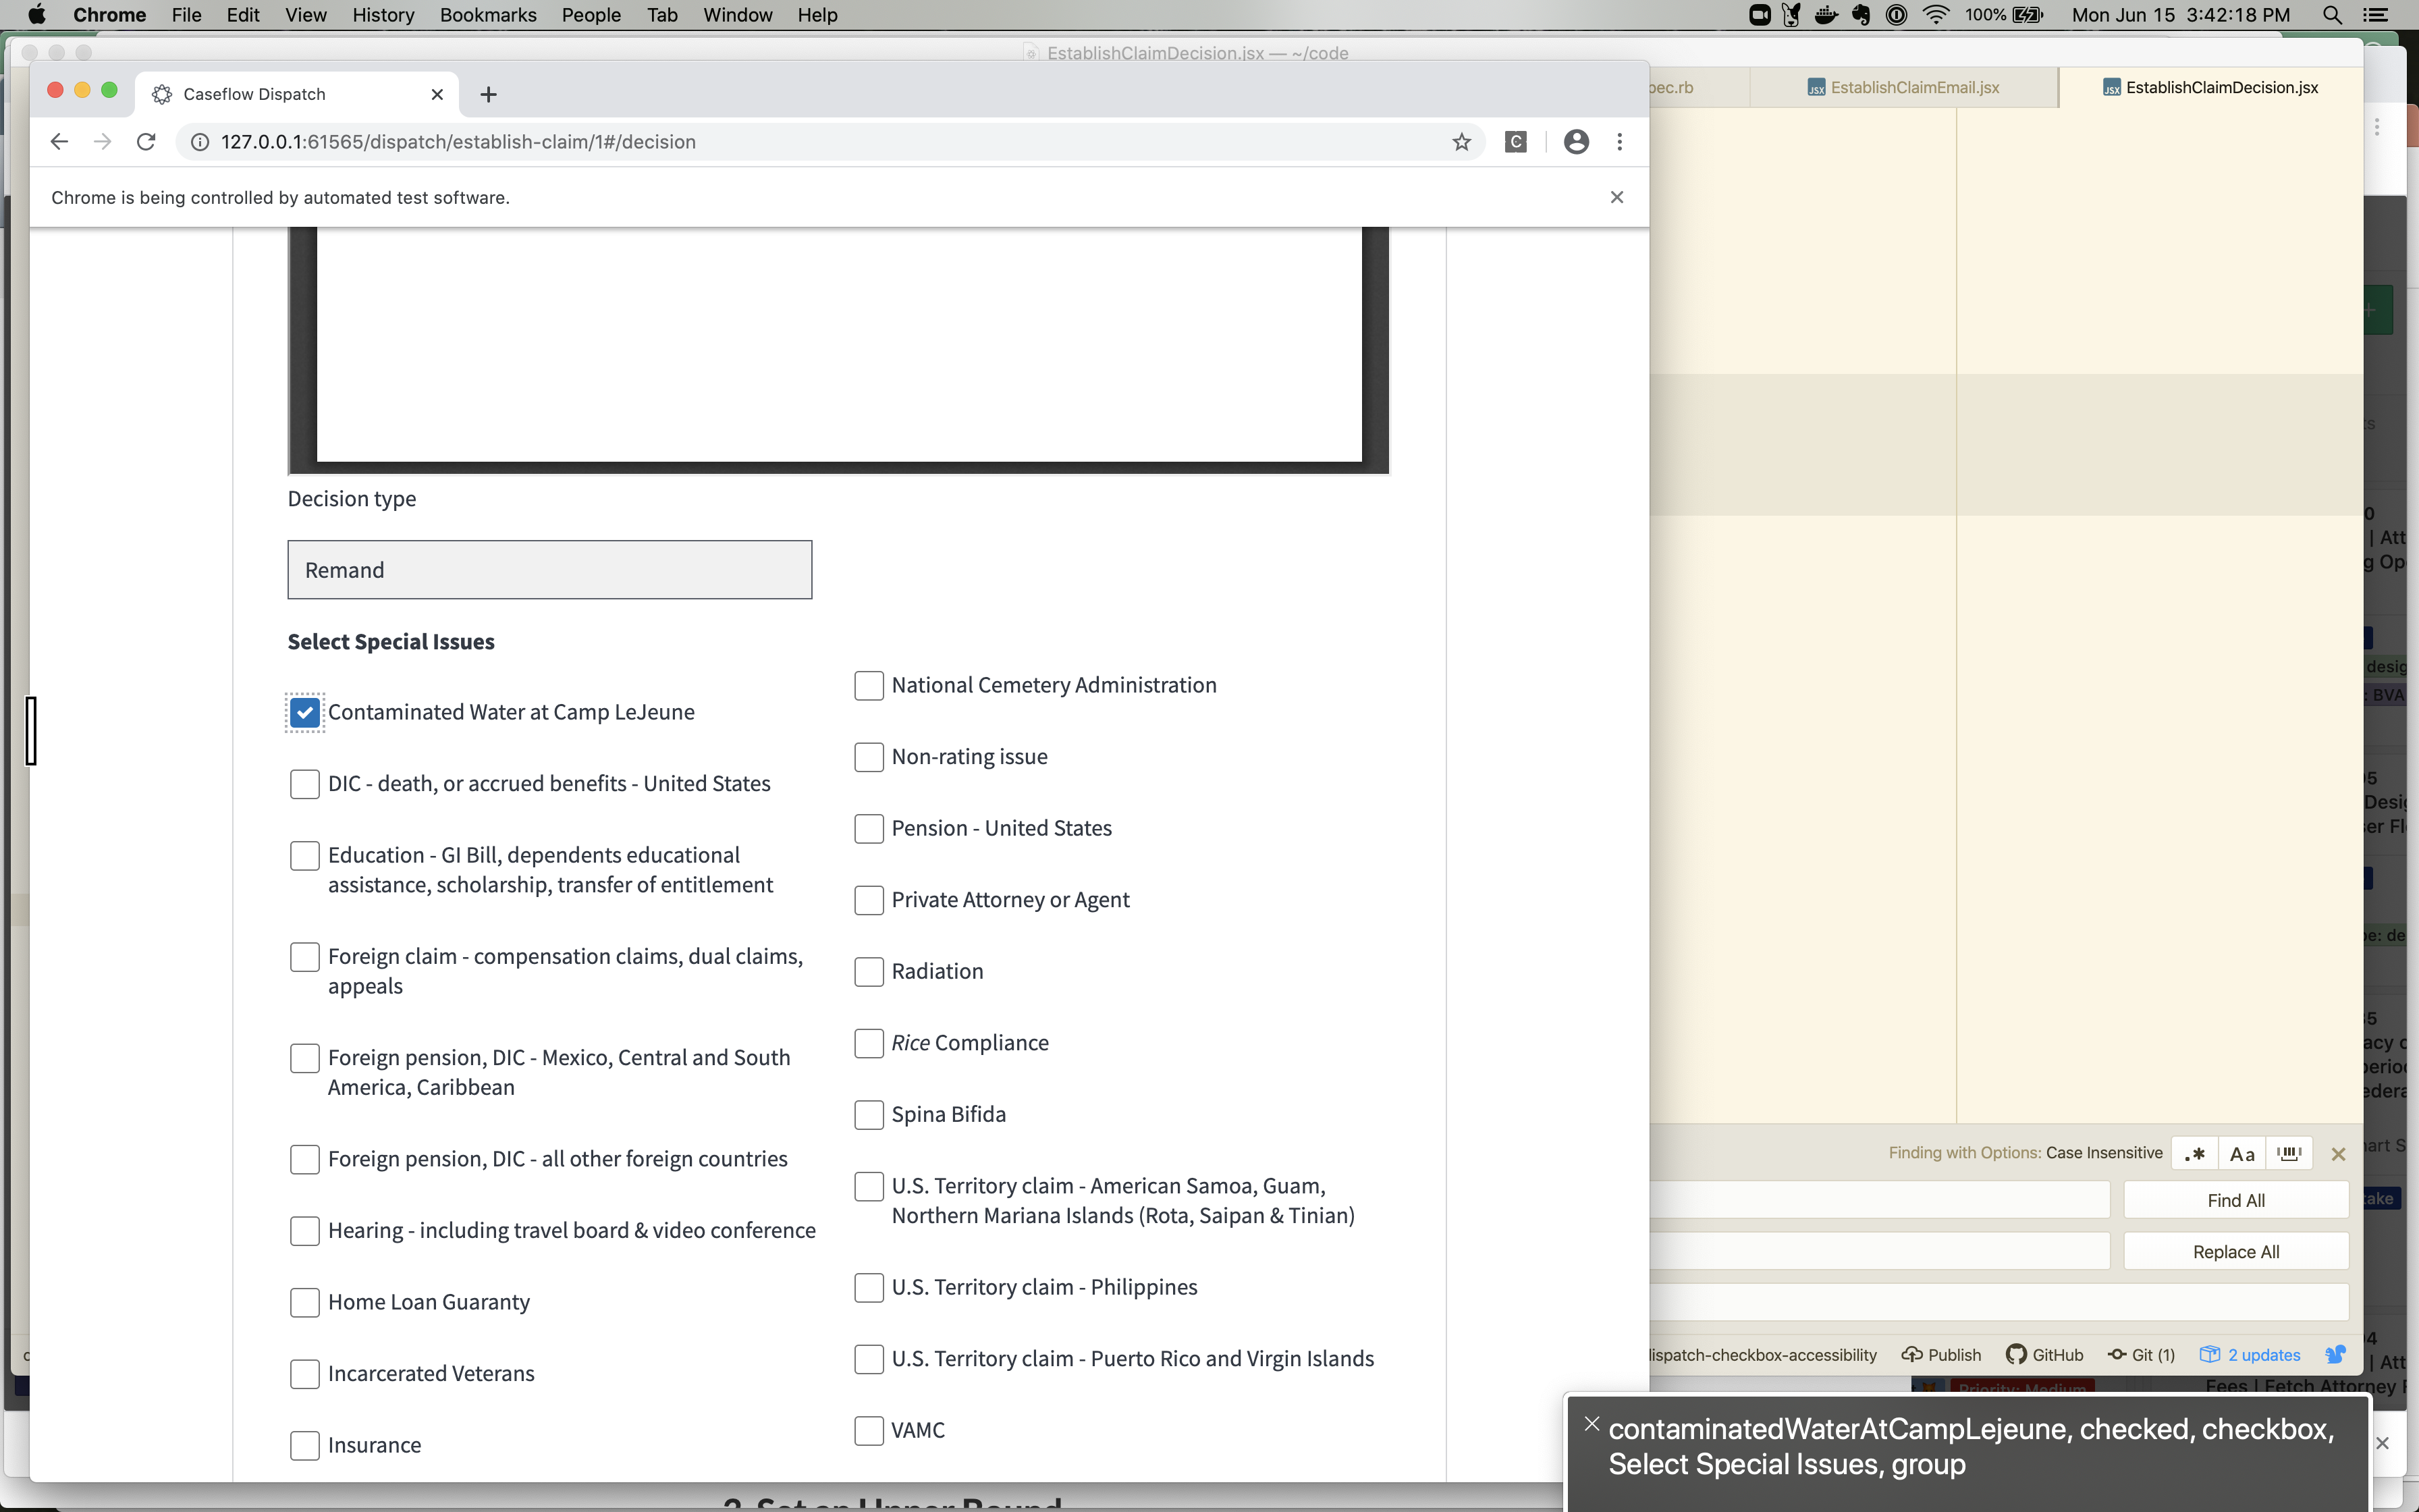2419x1512 pixels.
Task: Open GitHub panel from status bar
Action: coord(2044,1354)
